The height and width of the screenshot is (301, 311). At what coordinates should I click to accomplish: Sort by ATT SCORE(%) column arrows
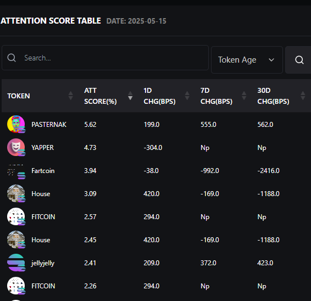(130, 96)
